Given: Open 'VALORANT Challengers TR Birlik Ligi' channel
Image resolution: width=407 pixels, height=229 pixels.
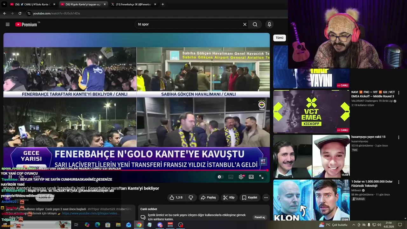Looking at the screenshot, I should click(x=372, y=101).
